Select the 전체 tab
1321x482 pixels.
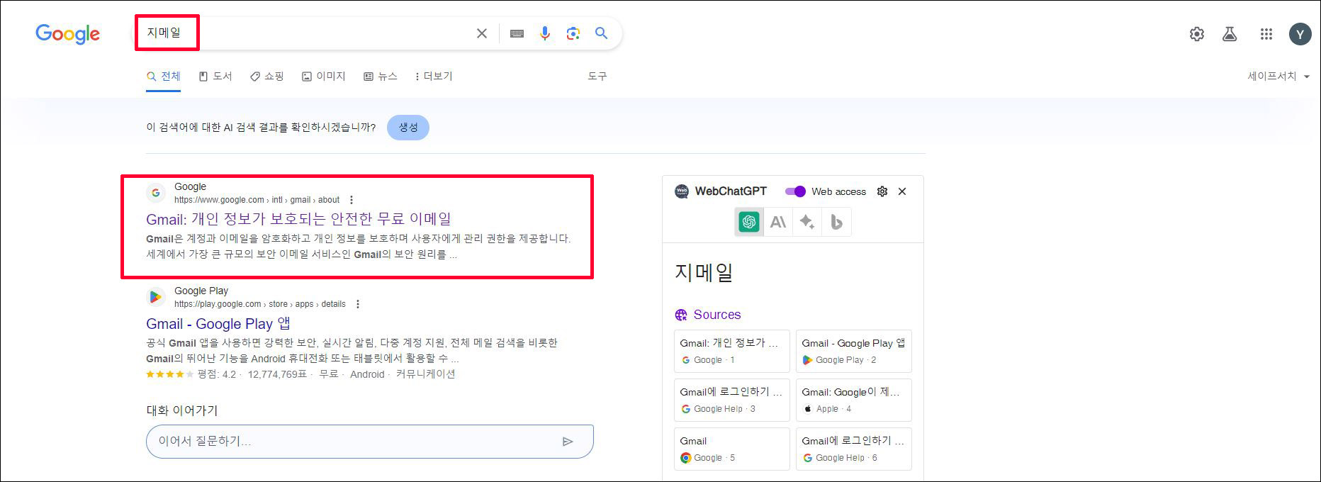[164, 76]
